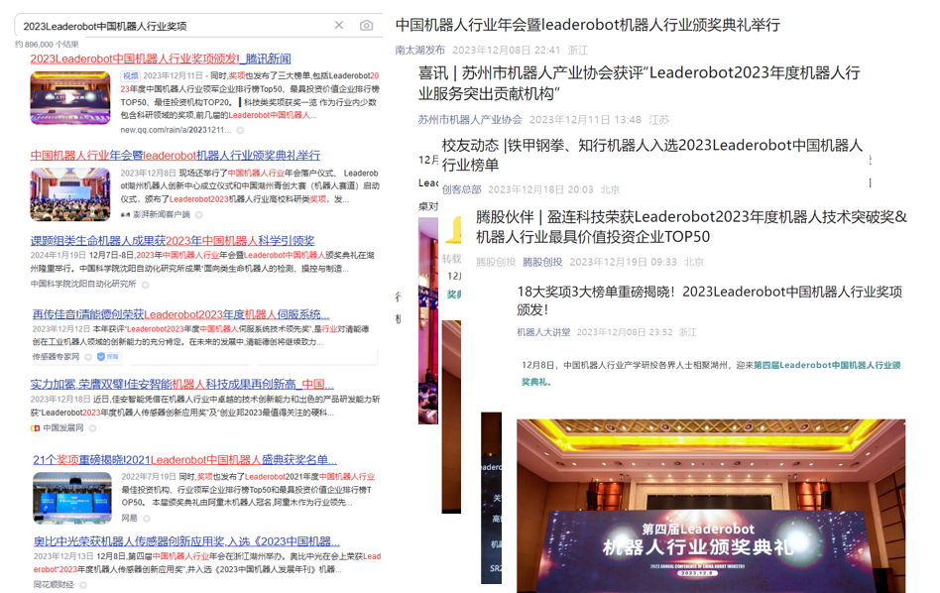Open author account '创客总部'
The image size is (940, 593).
tap(462, 189)
